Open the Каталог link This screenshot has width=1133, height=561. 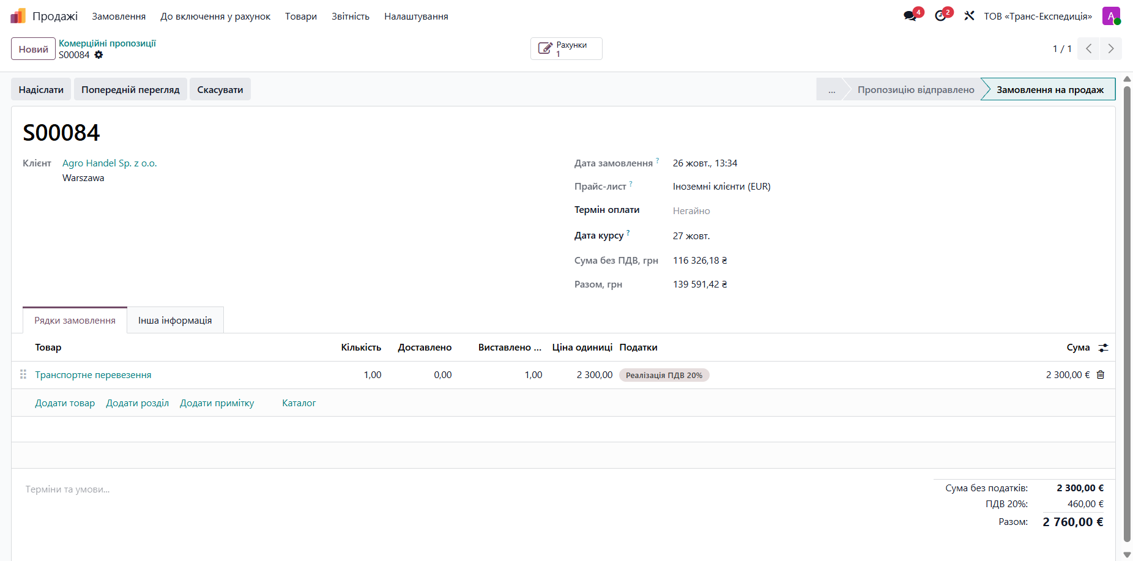click(299, 403)
